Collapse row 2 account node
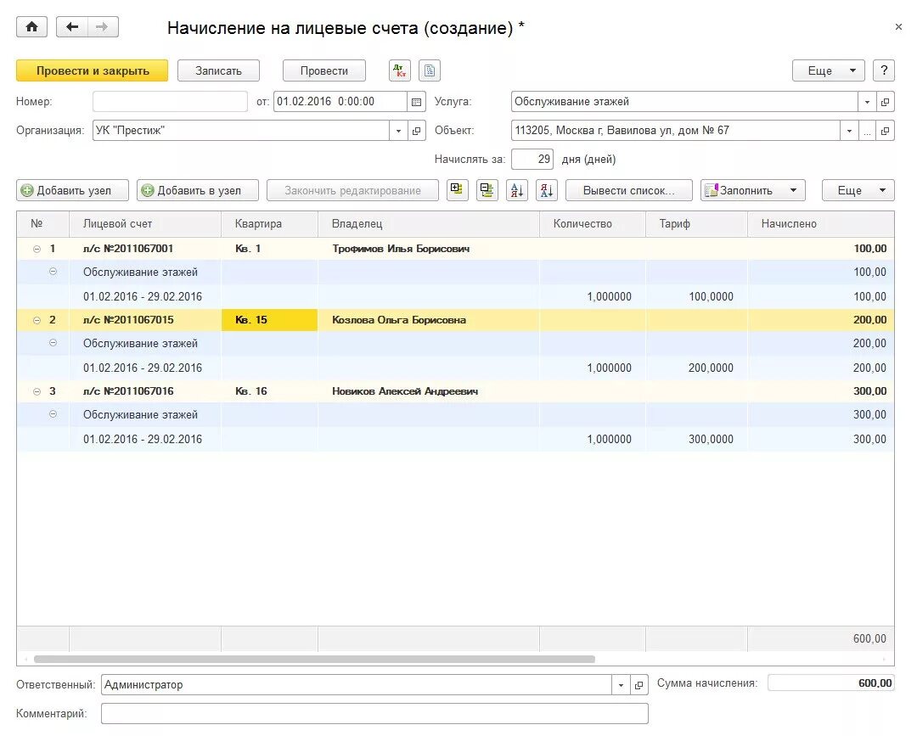 [x=37, y=320]
